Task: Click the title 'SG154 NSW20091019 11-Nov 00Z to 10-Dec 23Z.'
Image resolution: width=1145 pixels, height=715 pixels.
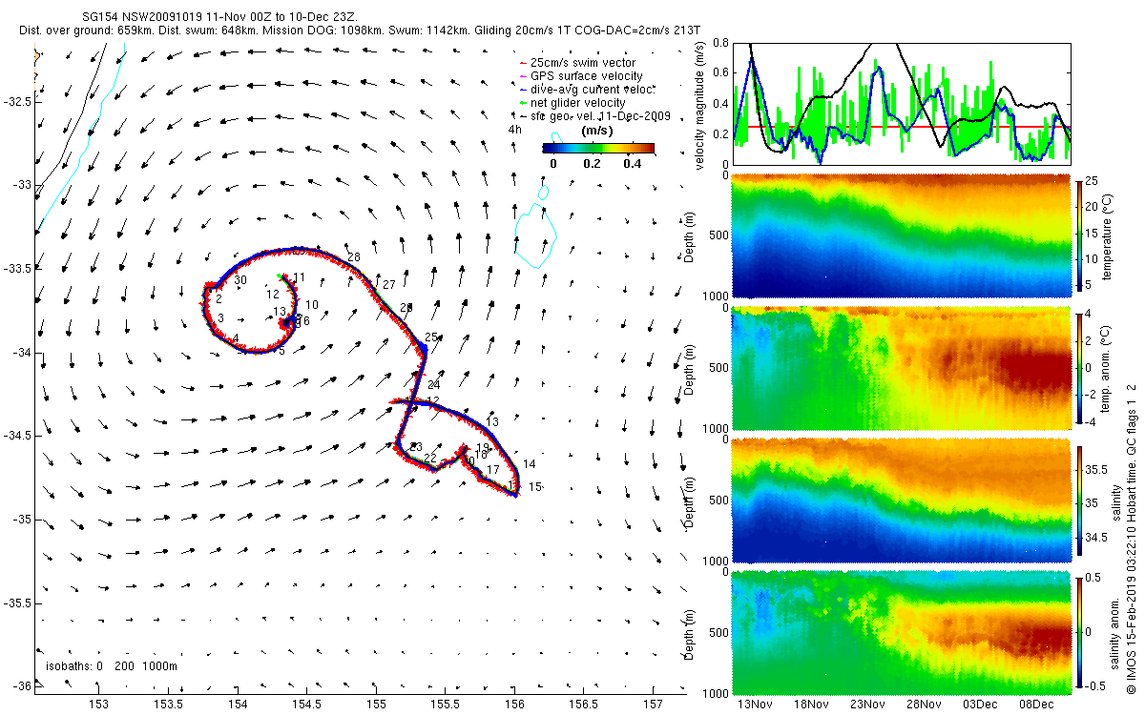Action: click(220, 18)
